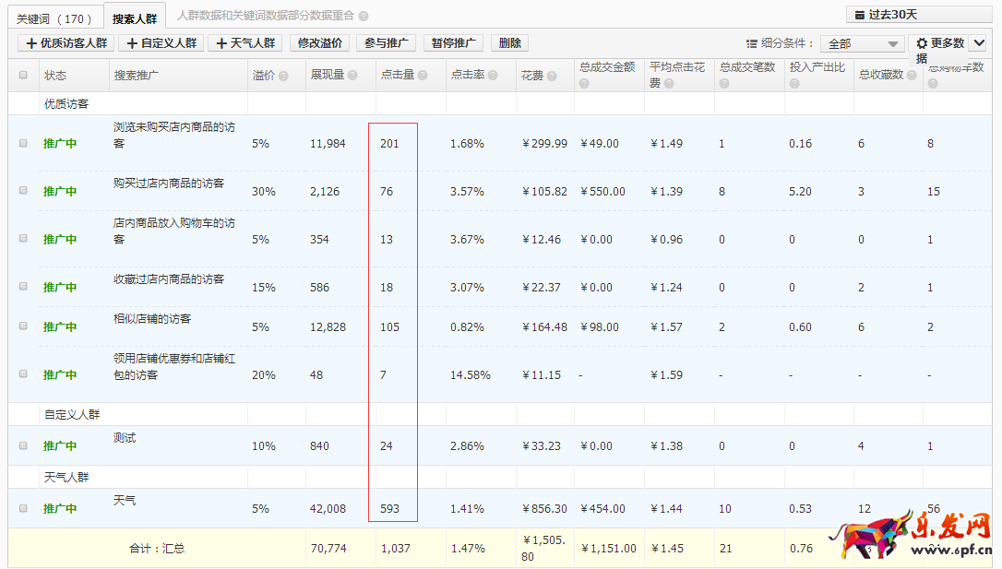Select the 搜索人群 tab

point(135,18)
